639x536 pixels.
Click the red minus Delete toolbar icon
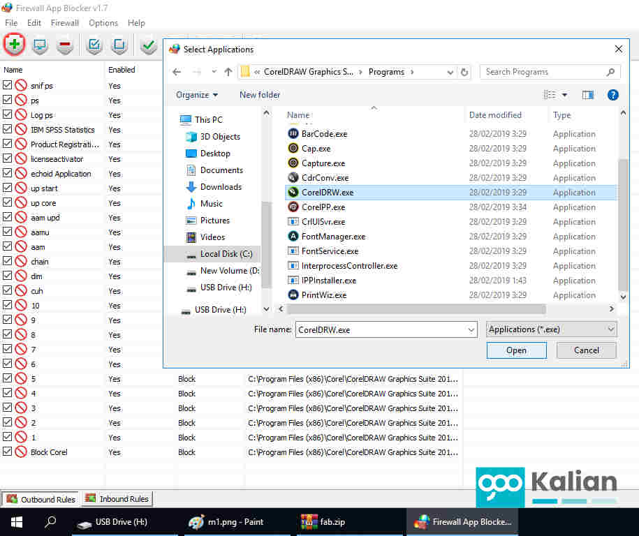click(65, 45)
